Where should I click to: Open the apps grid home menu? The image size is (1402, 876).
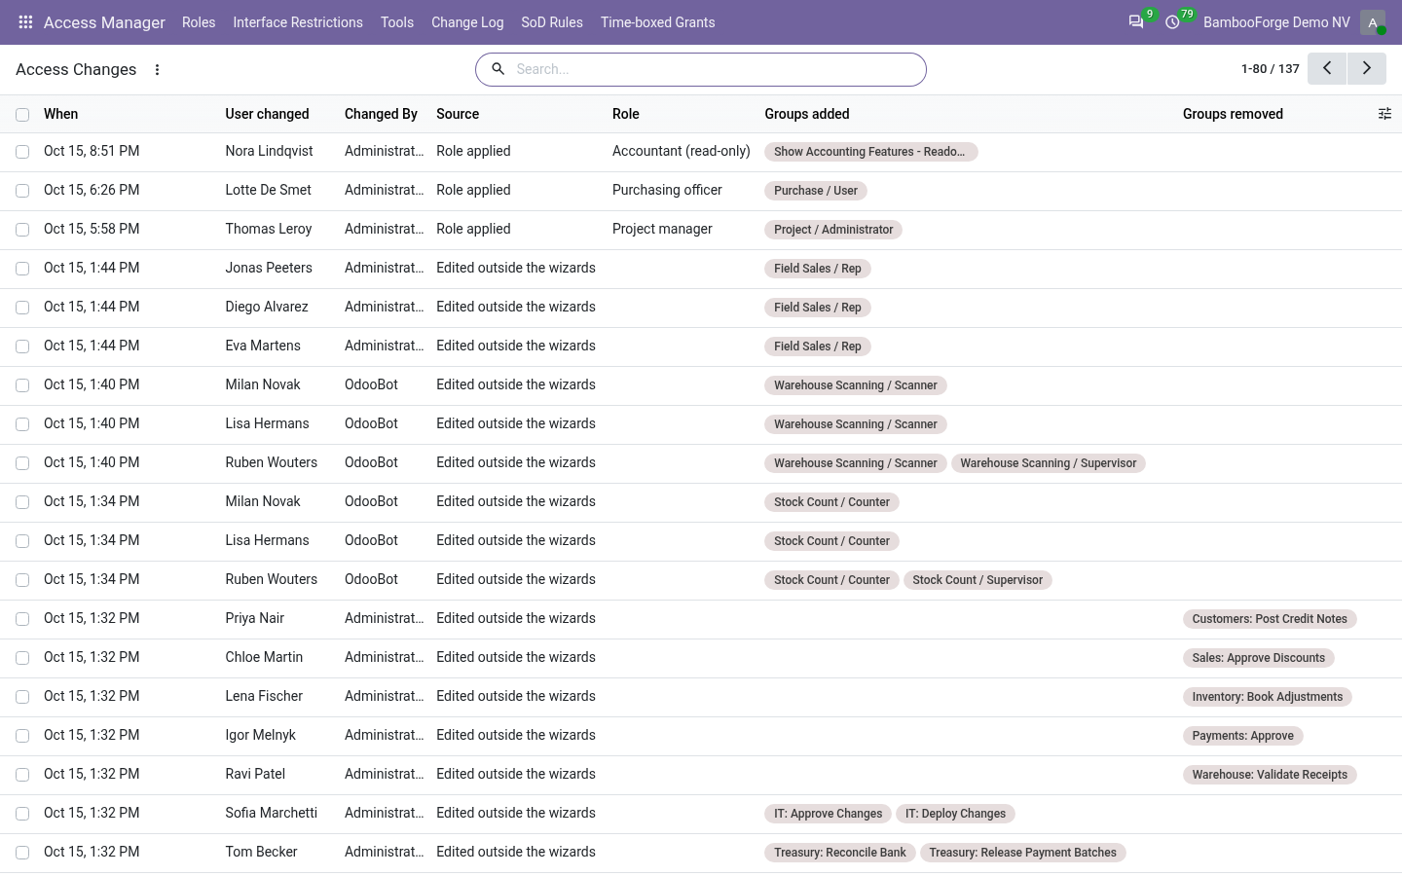pyautogui.click(x=26, y=21)
